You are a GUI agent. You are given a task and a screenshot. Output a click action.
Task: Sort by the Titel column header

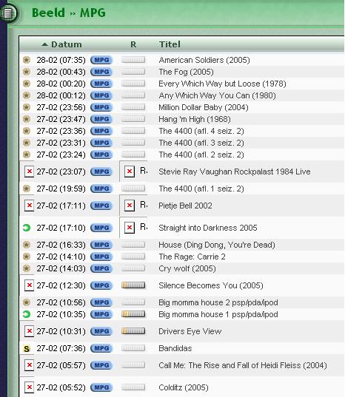(170, 44)
